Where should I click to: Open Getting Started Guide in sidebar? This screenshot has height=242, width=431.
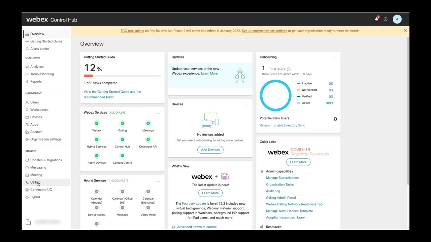(x=46, y=41)
